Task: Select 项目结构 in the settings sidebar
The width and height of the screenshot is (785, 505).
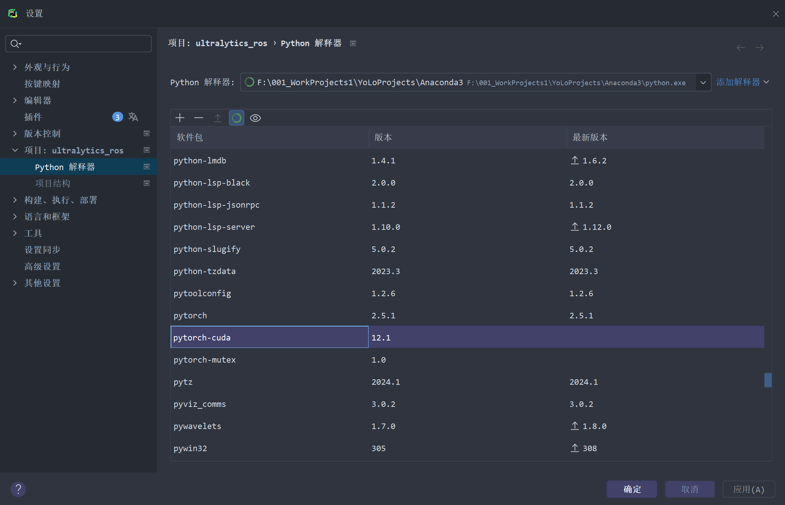Action: point(53,183)
